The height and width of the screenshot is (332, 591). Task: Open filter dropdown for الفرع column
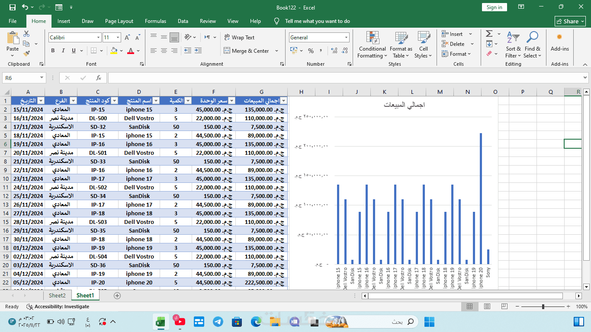coord(73,101)
